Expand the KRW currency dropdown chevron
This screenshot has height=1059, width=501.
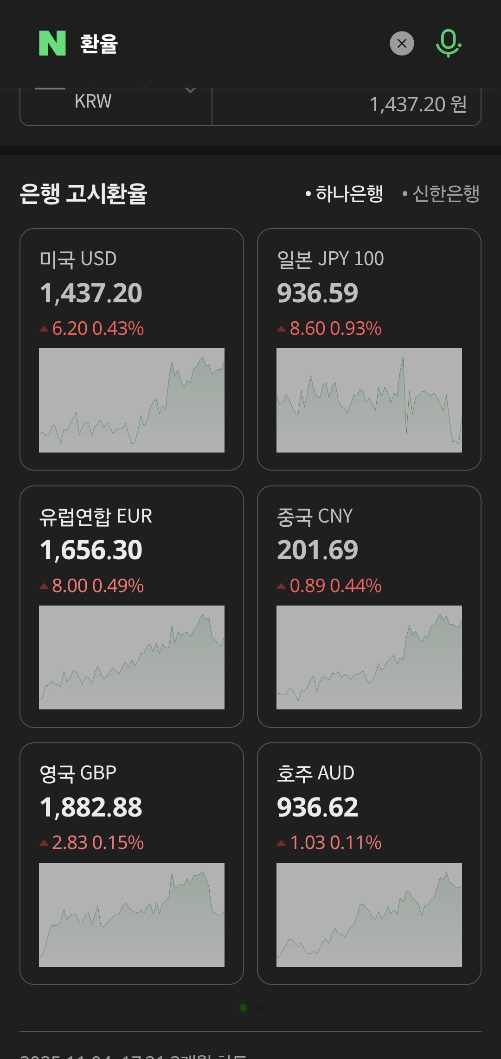pyautogui.click(x=190, y=90)
